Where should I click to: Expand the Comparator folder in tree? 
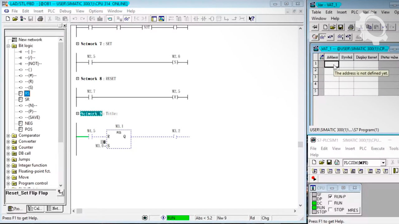[x=8, y=136]
